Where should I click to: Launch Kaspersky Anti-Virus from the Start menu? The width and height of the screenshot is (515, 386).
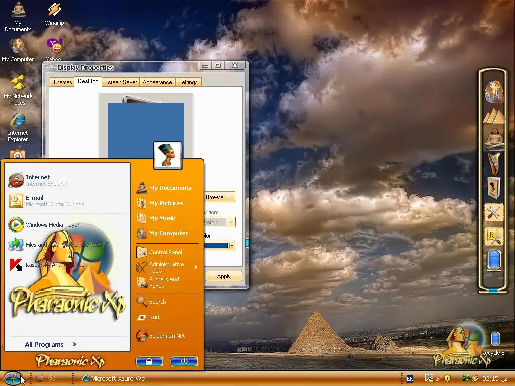click(67, 264)
